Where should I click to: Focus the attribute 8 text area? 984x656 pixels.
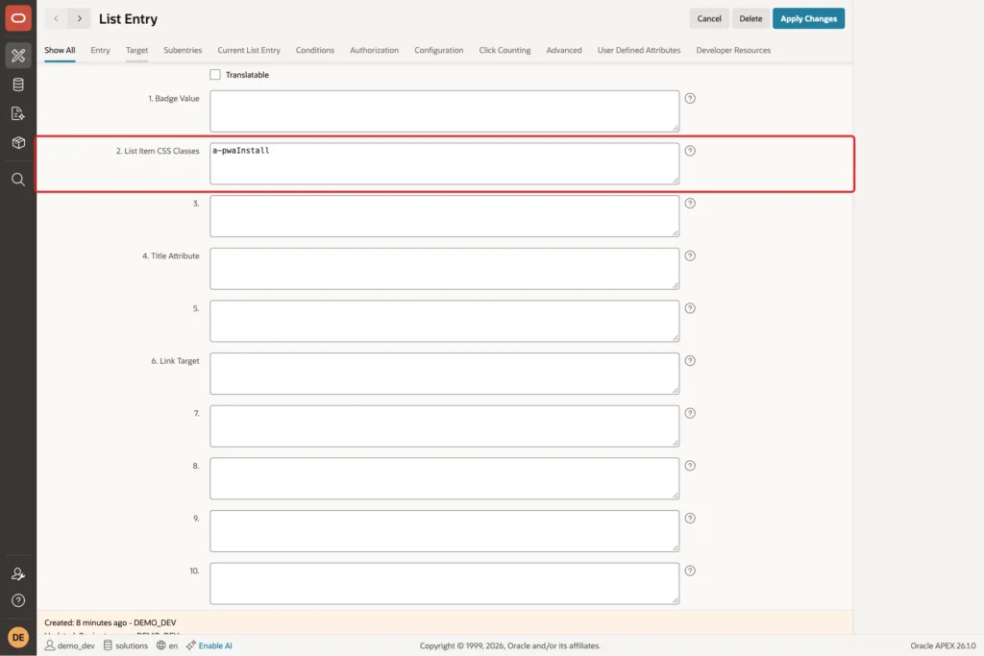(444, 478)
